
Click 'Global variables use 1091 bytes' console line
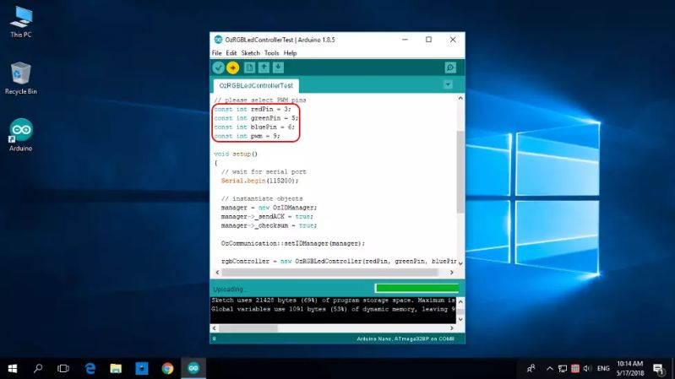[333, 309]
